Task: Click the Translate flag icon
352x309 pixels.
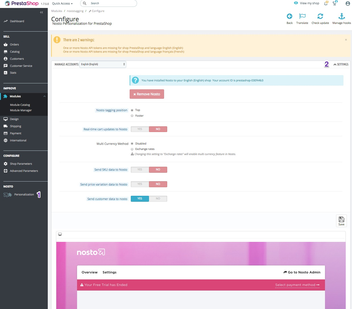Action: point(302,16)
